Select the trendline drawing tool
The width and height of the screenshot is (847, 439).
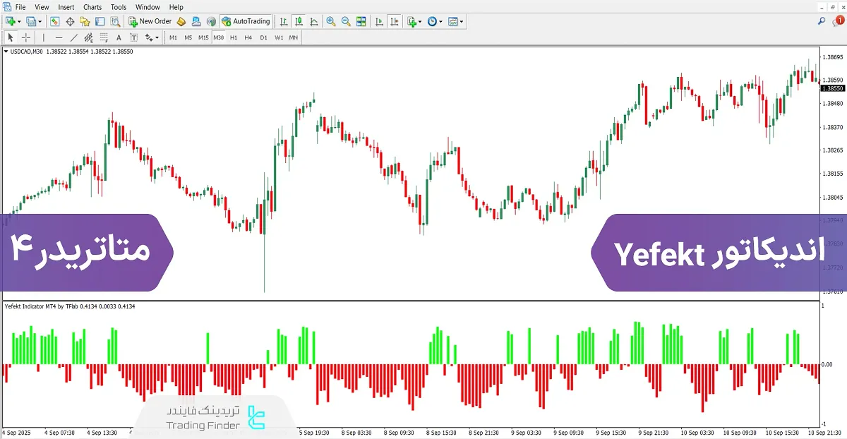[73, 37]
